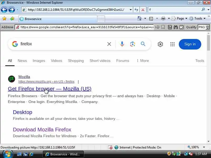Viewport: 211px width, 158px height.
Task: Click the red Stop loading icon
Action: [x=143, y=10]
